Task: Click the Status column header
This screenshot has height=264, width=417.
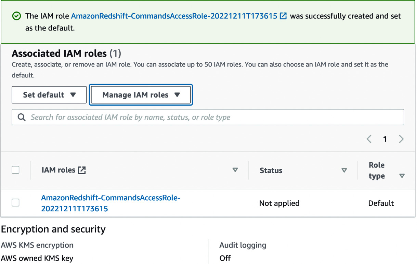Action: (271, 171)
